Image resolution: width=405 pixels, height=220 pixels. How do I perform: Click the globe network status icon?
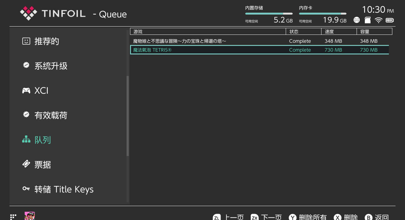357,20
